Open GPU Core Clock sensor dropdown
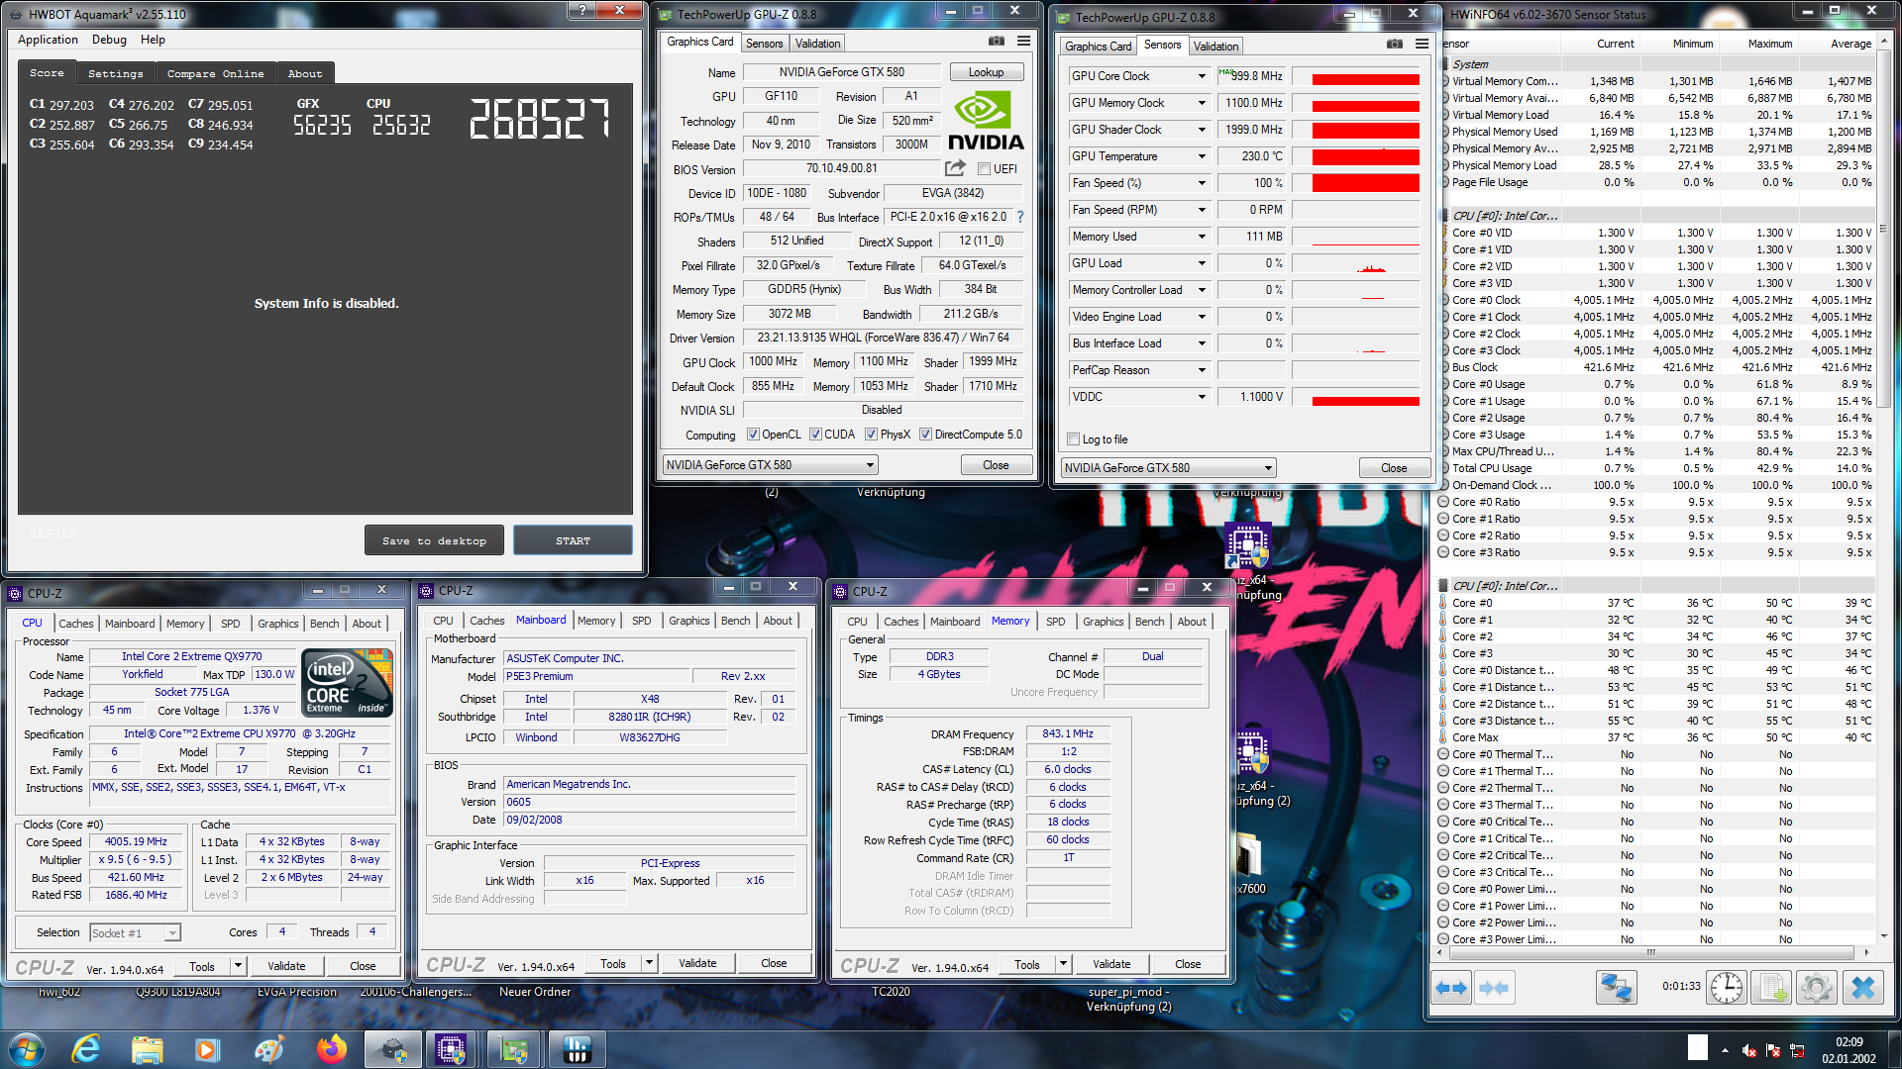 [x=1202, y=76]
